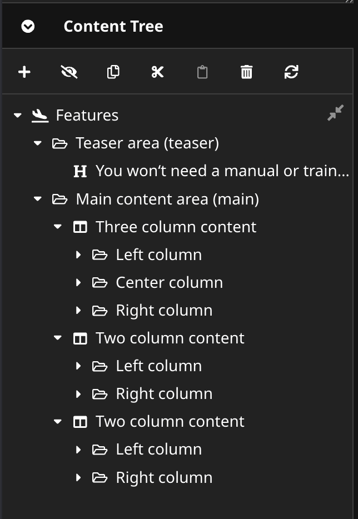Select the Three column content item
358x519 pixels.
[x=176, y=227]
